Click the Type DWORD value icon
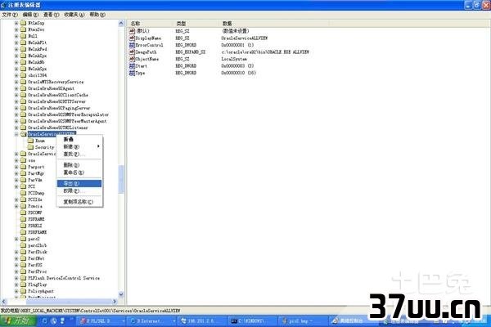491x327 pixels. [132, 73]
